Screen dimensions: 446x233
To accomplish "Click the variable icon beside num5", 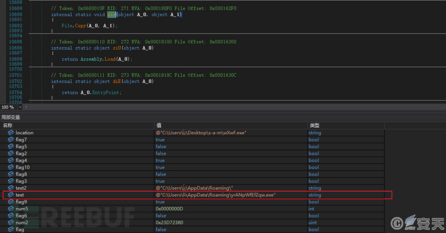I will coord(11,208).
